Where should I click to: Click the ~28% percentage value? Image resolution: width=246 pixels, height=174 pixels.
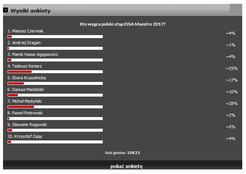(232, 104)
